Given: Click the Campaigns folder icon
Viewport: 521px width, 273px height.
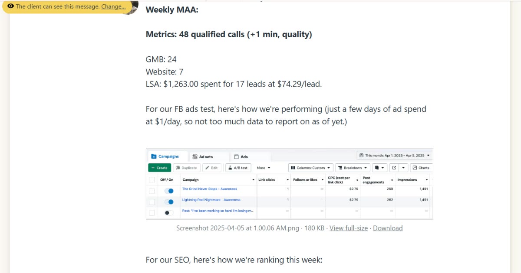Looking at the screenshot, I should tap(153, 156).
